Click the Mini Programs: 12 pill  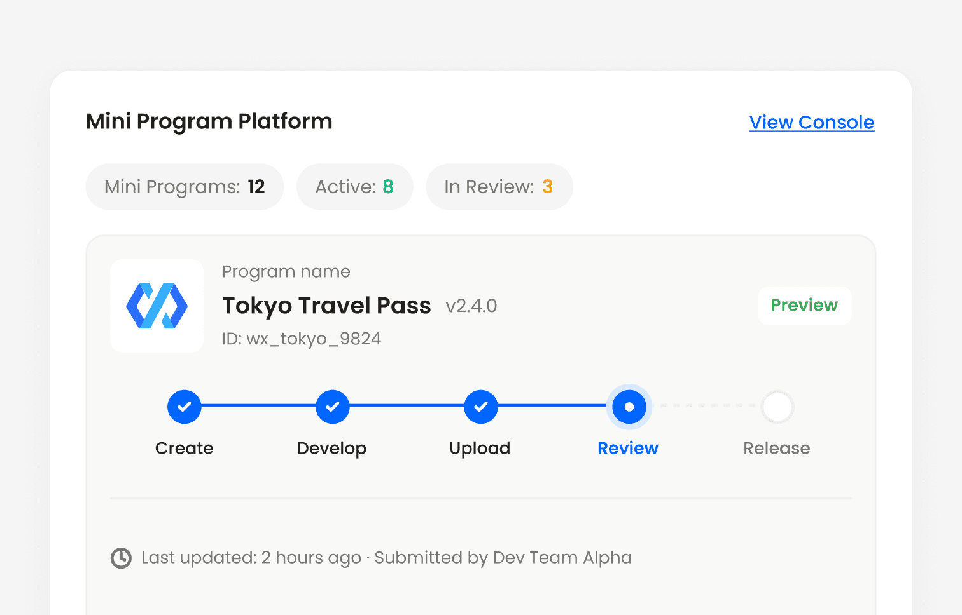click(185, 187)
